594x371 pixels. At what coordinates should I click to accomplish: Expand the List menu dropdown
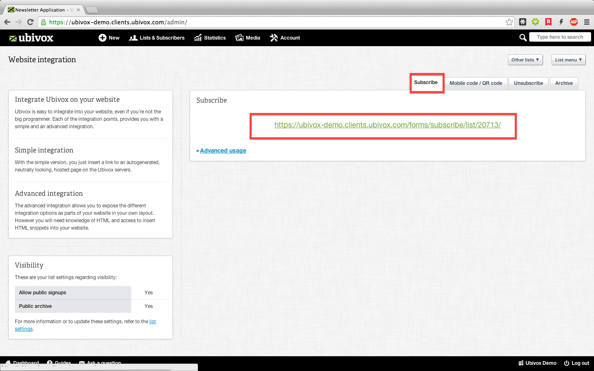tap(568, 60)
